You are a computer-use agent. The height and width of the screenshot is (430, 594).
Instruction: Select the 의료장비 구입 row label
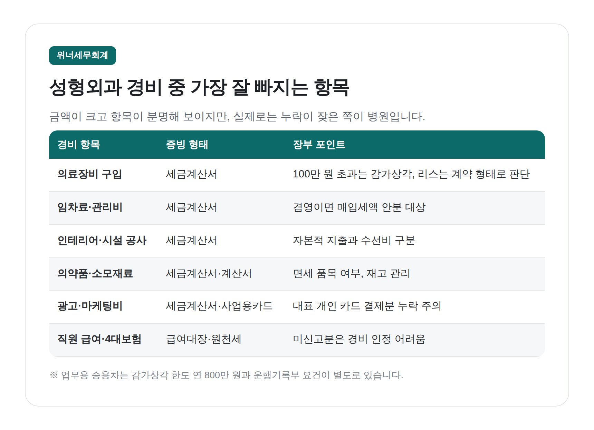[x=89, y=174]
